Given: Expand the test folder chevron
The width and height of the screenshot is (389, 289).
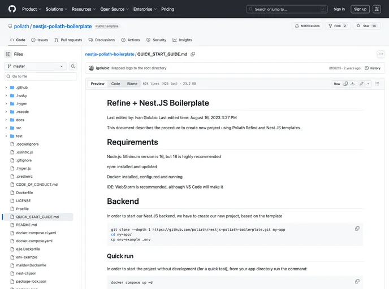Looking at the screenshot, I should 6,136.
